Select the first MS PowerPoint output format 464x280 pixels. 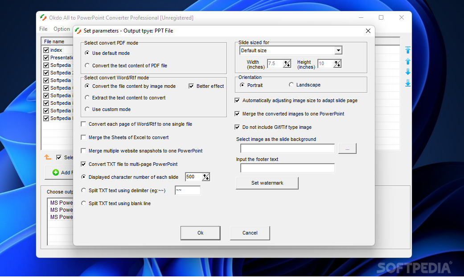pyautogui.click(x=61, y=203)
